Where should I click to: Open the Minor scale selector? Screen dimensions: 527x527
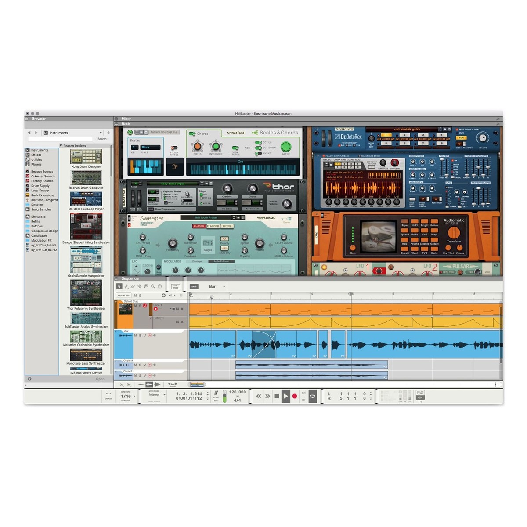point(150,148)
